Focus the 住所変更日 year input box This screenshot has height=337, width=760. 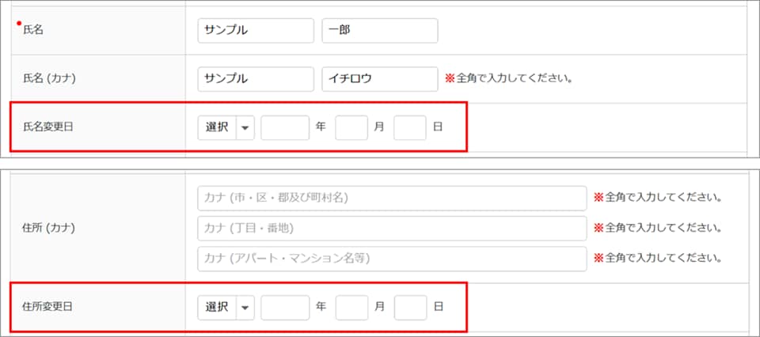pos(285,308)
